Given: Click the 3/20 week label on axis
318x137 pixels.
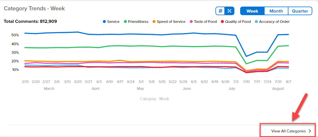Looking at the screenshot, I should (78, 82).
